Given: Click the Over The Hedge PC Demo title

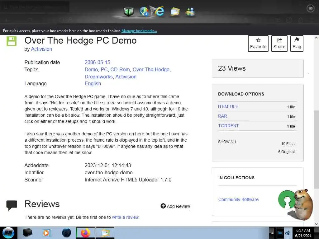Looking at the screenshot, I should 81,40.
